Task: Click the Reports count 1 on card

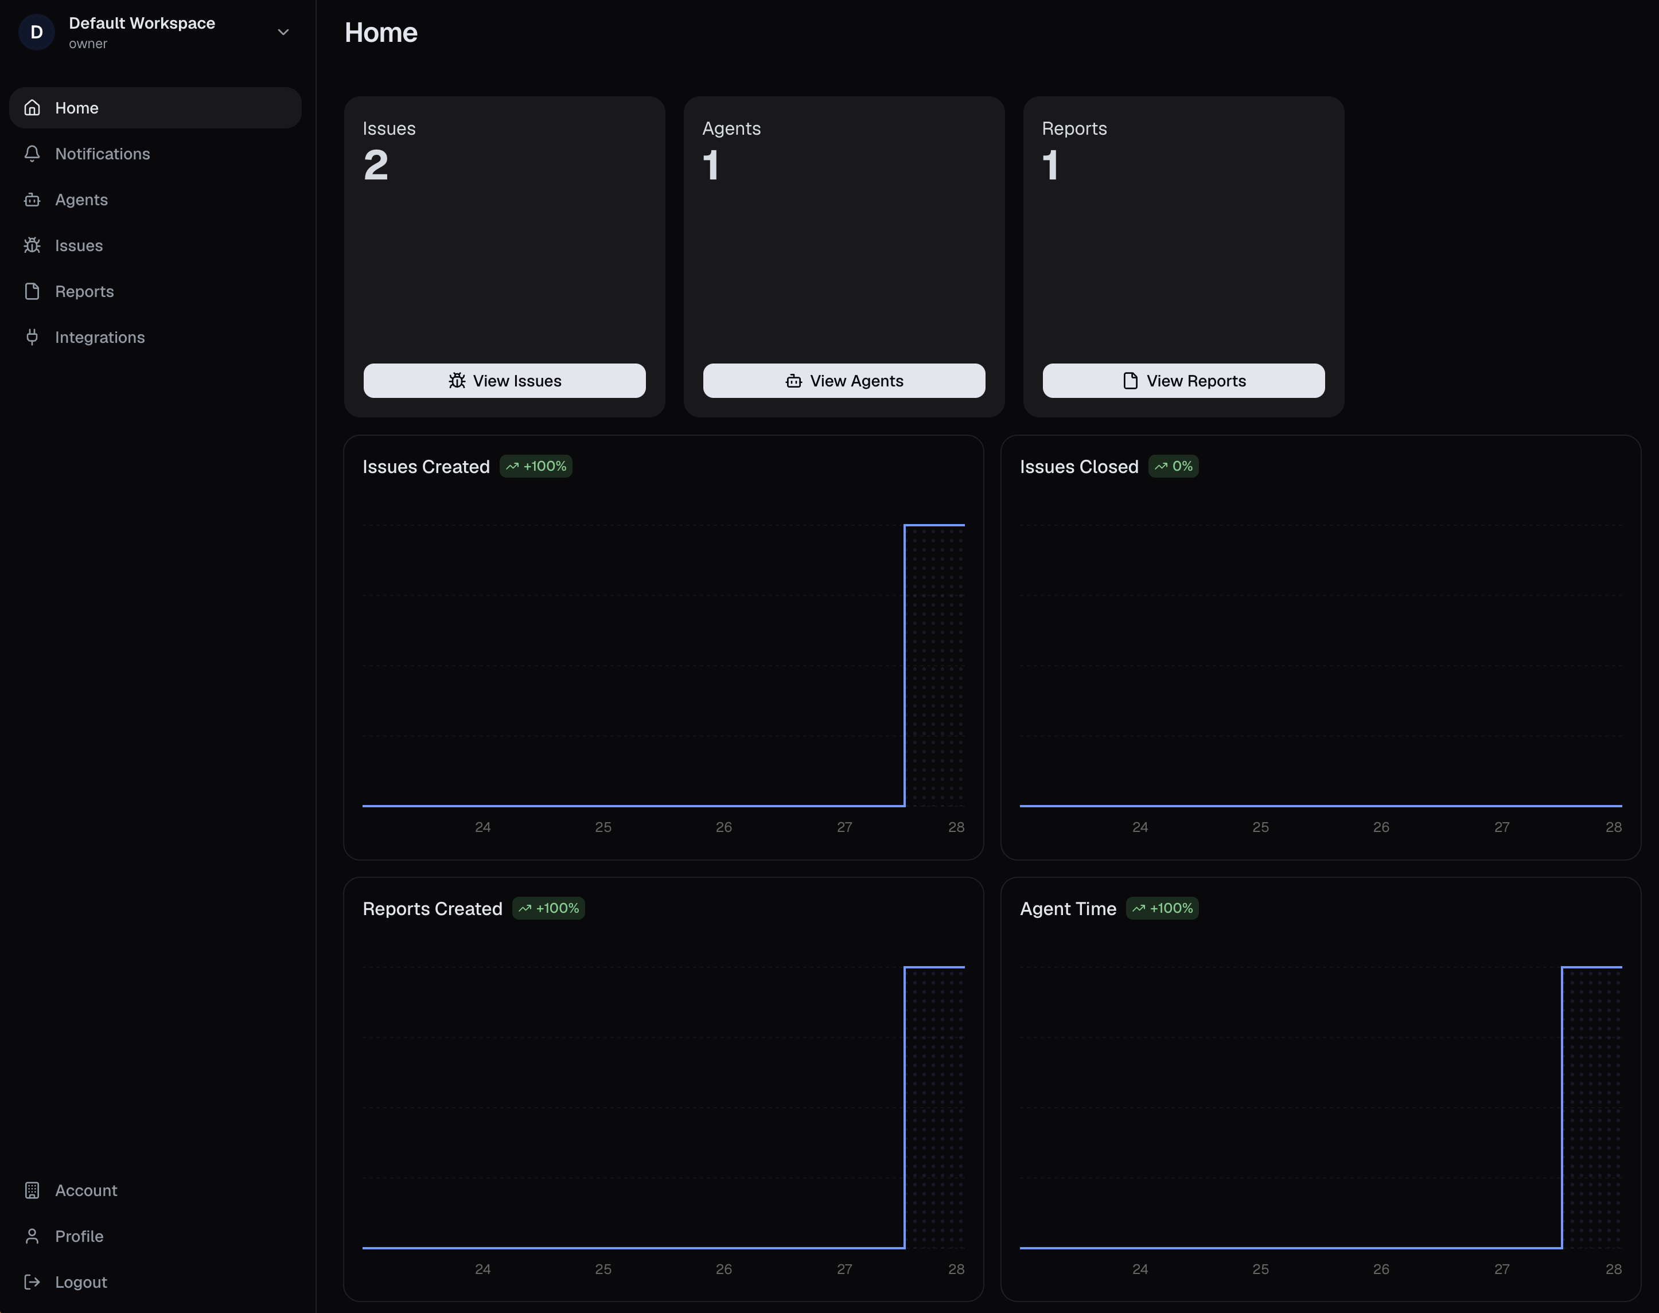Action: [1050, 165]
